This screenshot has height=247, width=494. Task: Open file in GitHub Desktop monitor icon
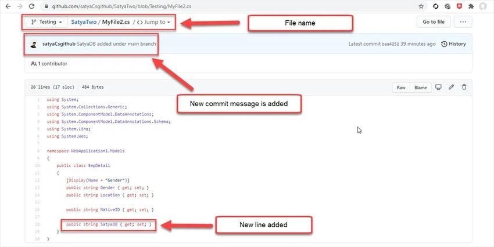click(x=438, y=87)
